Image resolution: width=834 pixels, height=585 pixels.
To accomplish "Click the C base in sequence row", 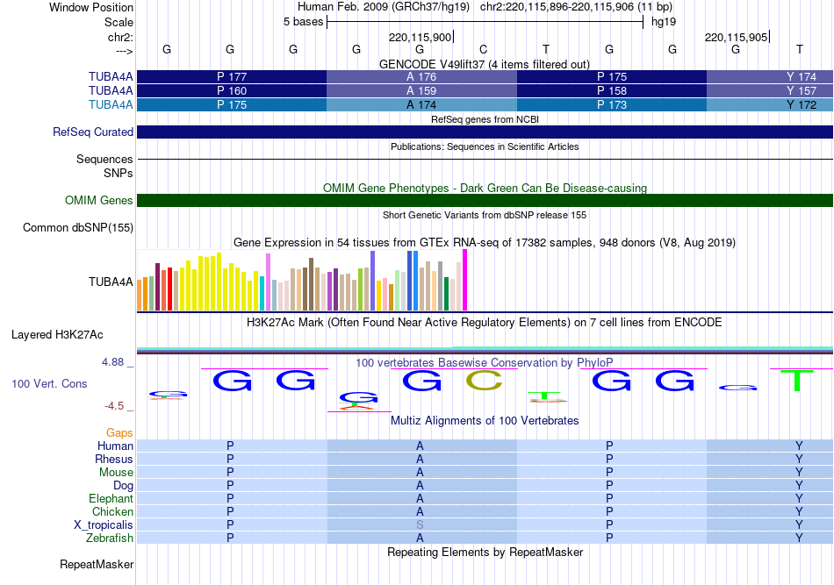I will 483,49.
